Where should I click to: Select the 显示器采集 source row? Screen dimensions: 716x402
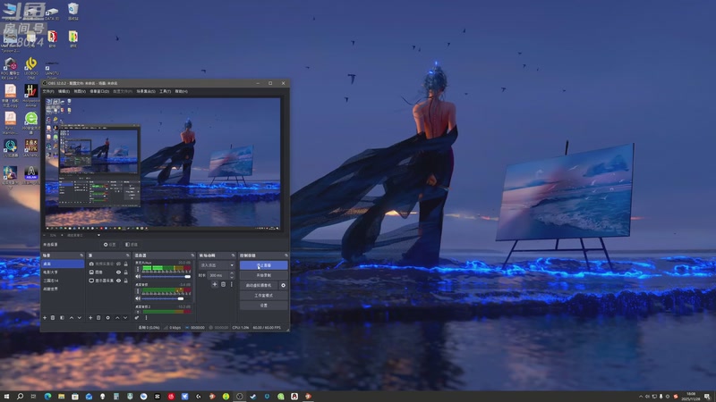coord(108,281)
